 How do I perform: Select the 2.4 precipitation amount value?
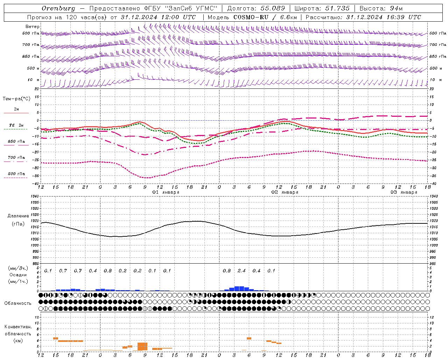tap(241, 271)
